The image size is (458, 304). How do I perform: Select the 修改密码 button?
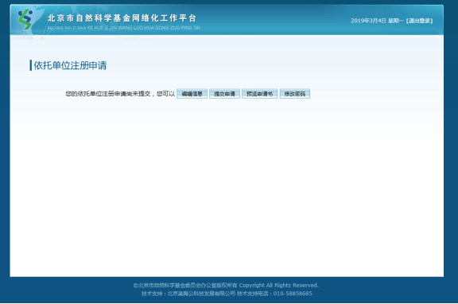tap(295, 94)
